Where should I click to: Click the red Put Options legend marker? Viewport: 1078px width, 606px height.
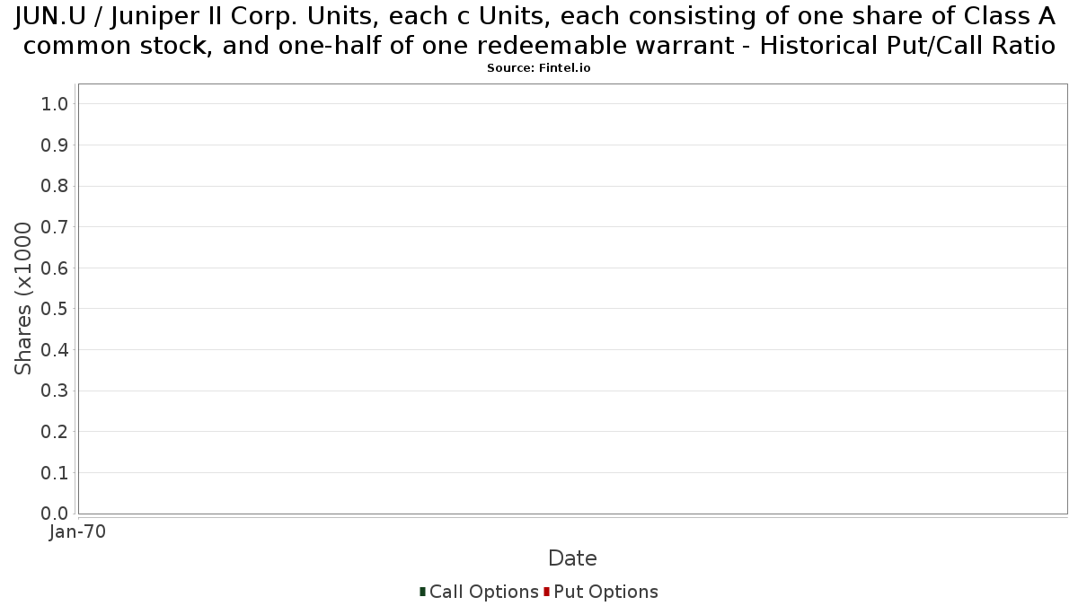point(546,592)
